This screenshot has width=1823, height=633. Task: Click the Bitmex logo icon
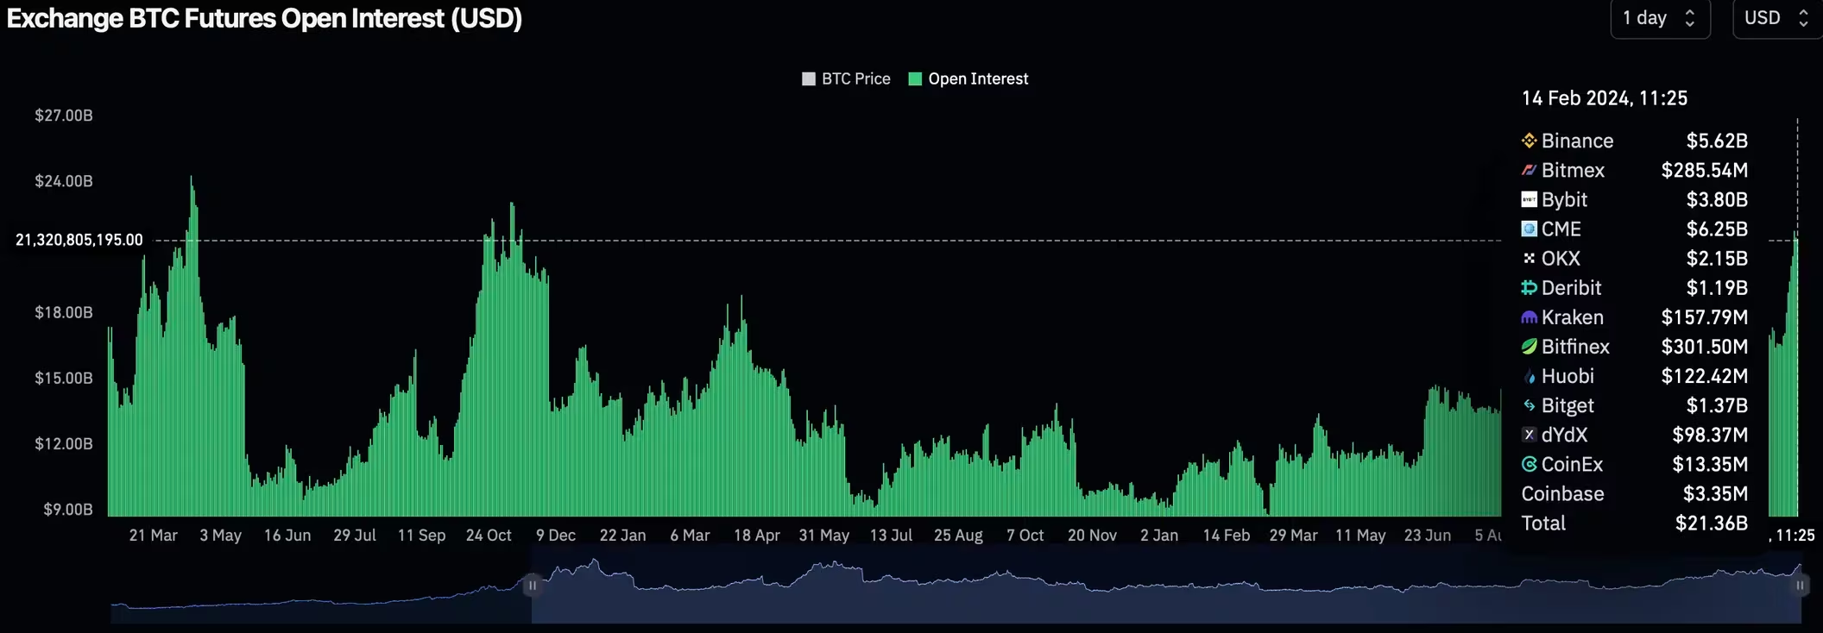click(1529, 170)
